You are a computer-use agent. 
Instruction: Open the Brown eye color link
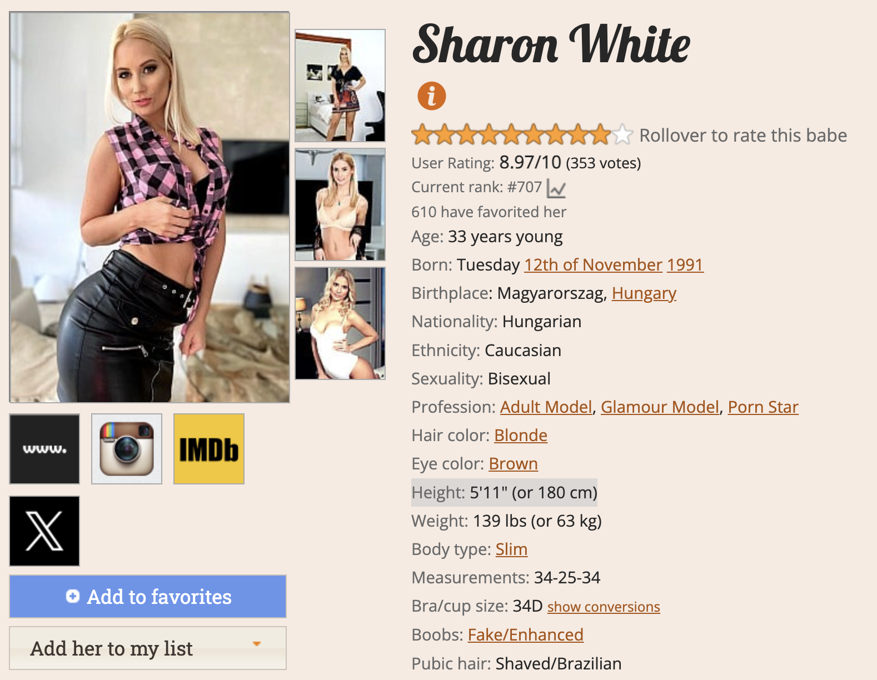(x=513, y=464)
